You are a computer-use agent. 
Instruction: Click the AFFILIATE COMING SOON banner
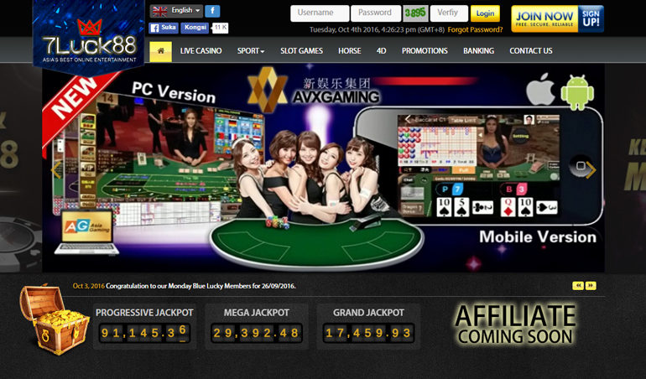click(515, 324)
